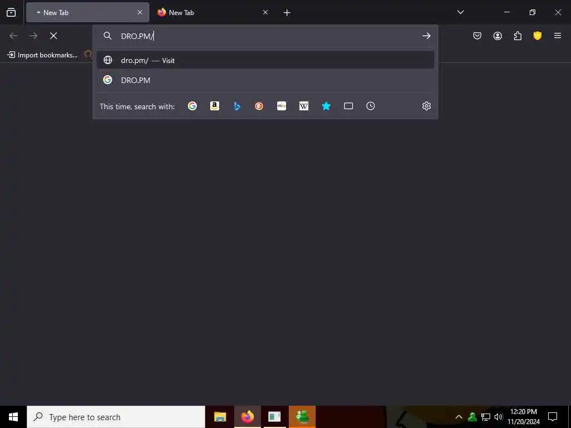571x428 pixels.
Task: Click the yellow shield extension icon
Action: (x=538, y=36)
